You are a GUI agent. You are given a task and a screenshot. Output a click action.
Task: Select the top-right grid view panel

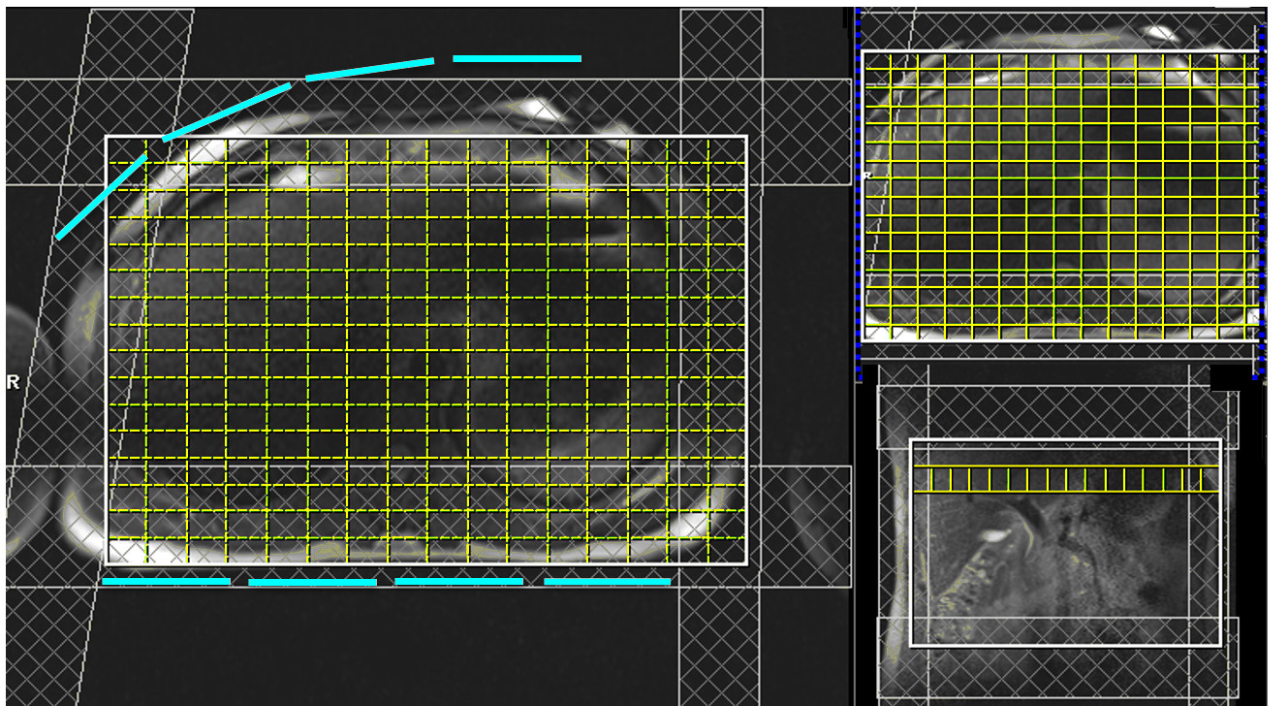(1061, 194)
